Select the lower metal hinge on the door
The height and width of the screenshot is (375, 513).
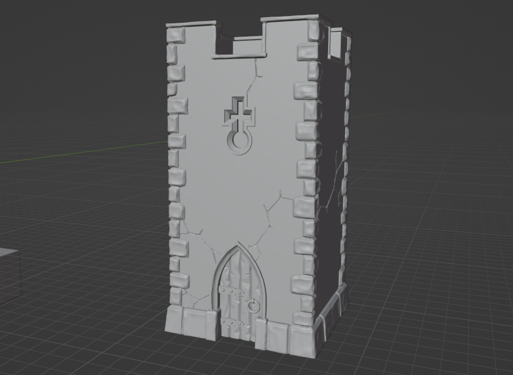[231, 323]
